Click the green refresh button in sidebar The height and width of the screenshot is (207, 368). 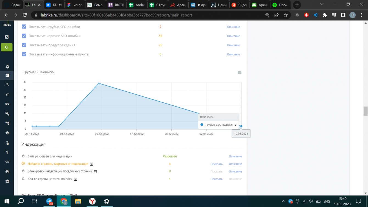tap(7, 47)
